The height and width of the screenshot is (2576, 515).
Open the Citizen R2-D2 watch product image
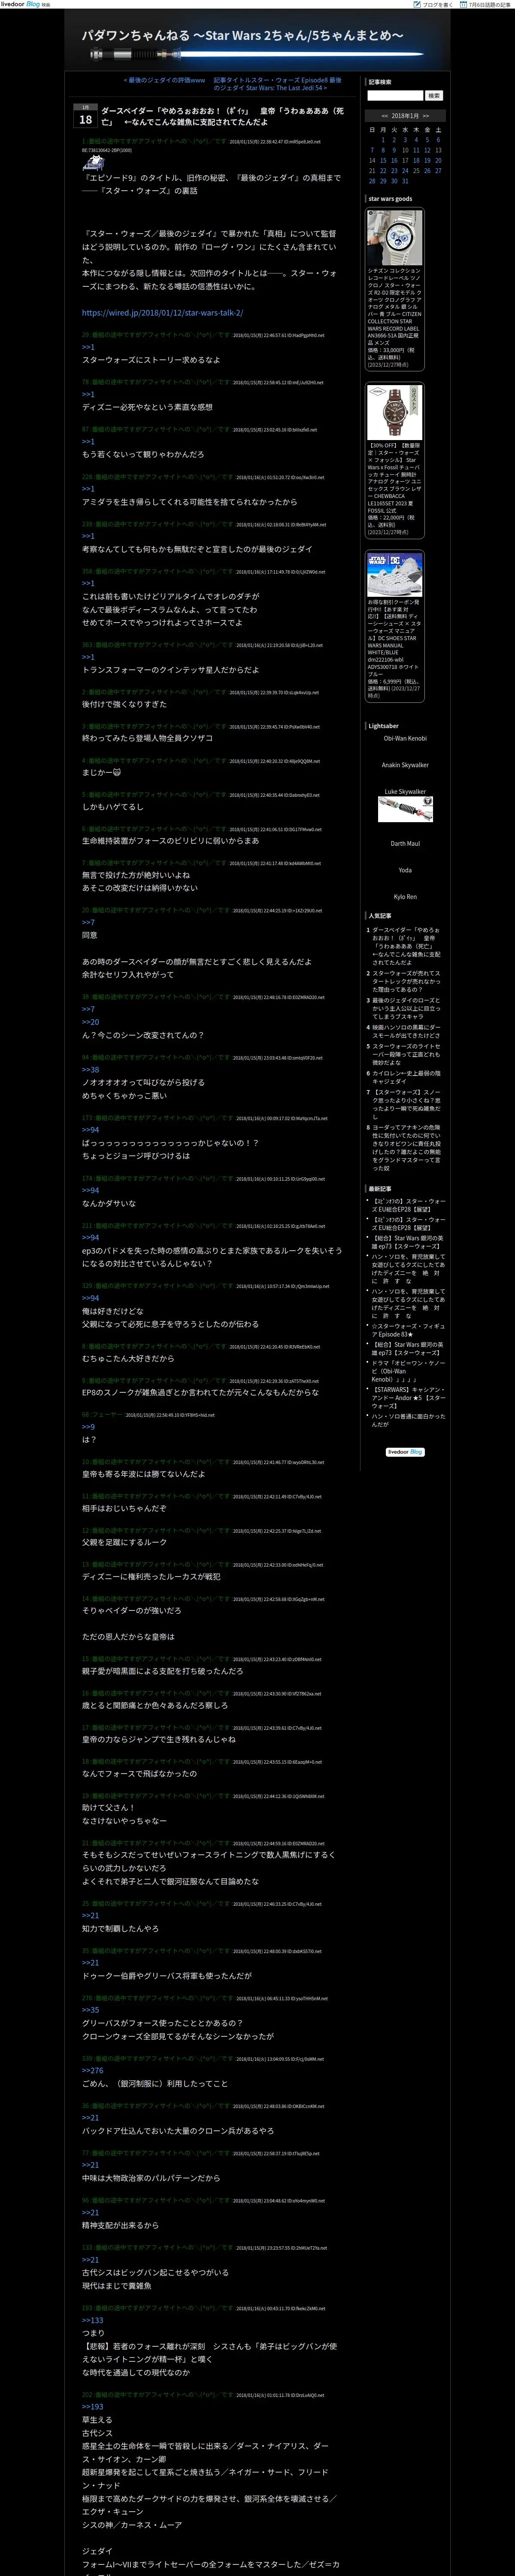pos(395,237)
